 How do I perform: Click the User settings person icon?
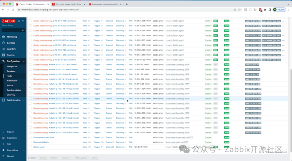tap(3, 150)
